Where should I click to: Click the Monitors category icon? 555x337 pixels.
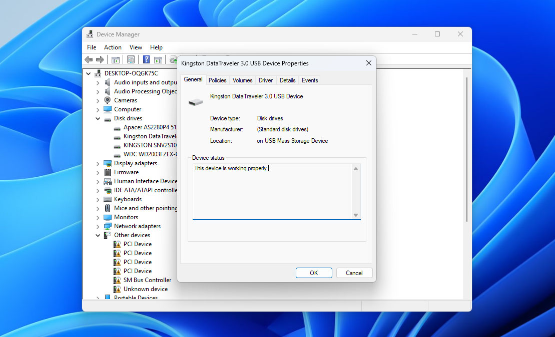pos(107,217)
